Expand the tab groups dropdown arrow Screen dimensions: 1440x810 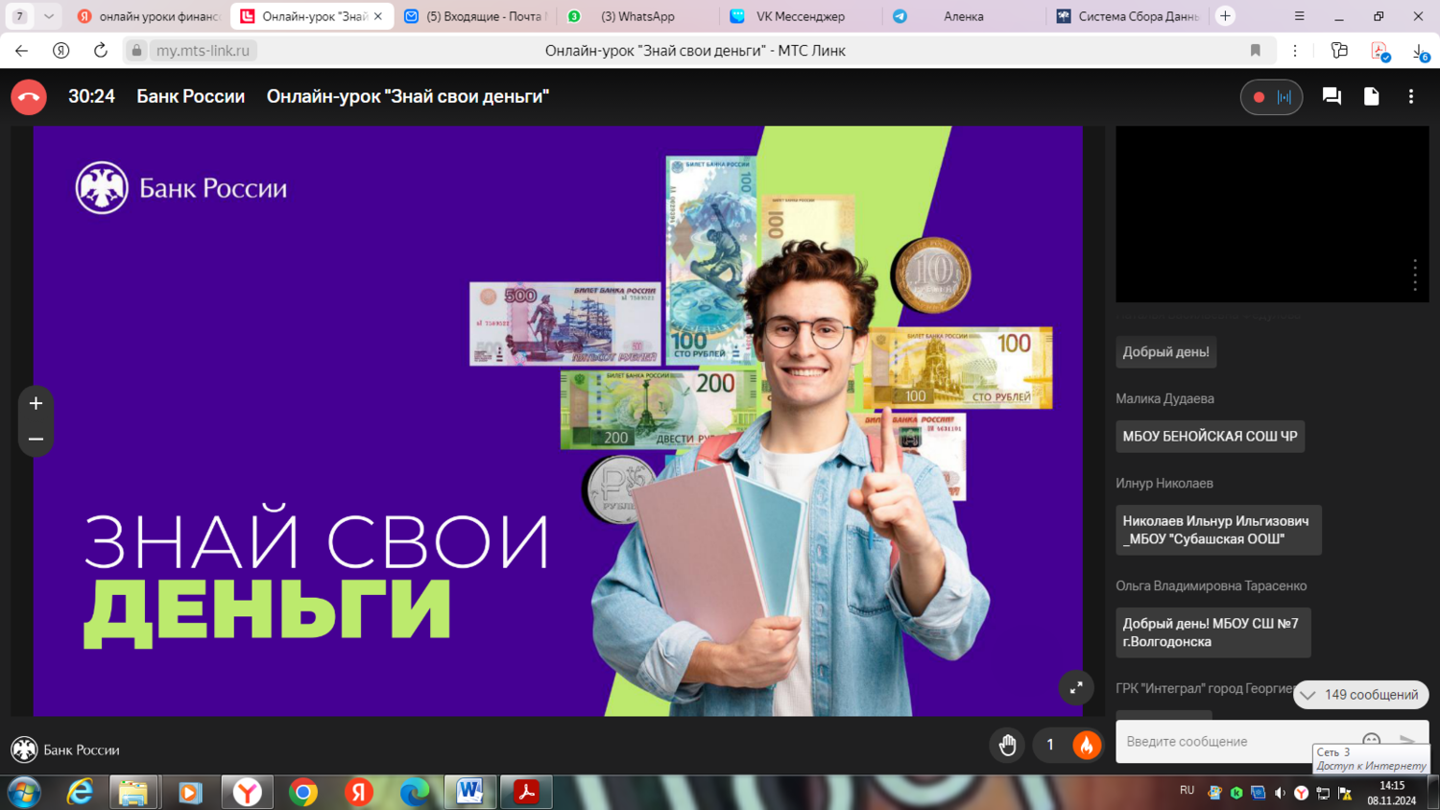click(48, 16)
